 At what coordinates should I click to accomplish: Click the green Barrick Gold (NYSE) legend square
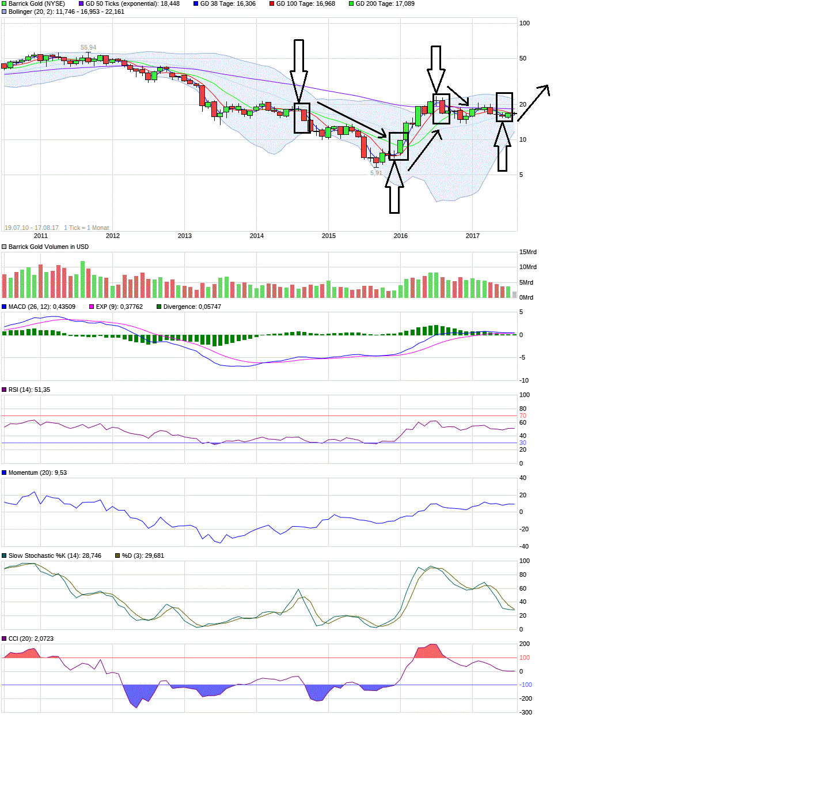pos(3,3)
